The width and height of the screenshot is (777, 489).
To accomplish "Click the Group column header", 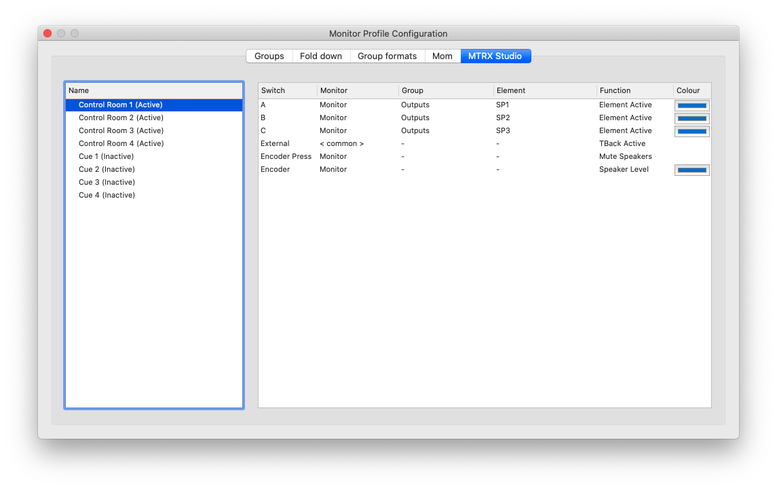I will click(446, 90).
